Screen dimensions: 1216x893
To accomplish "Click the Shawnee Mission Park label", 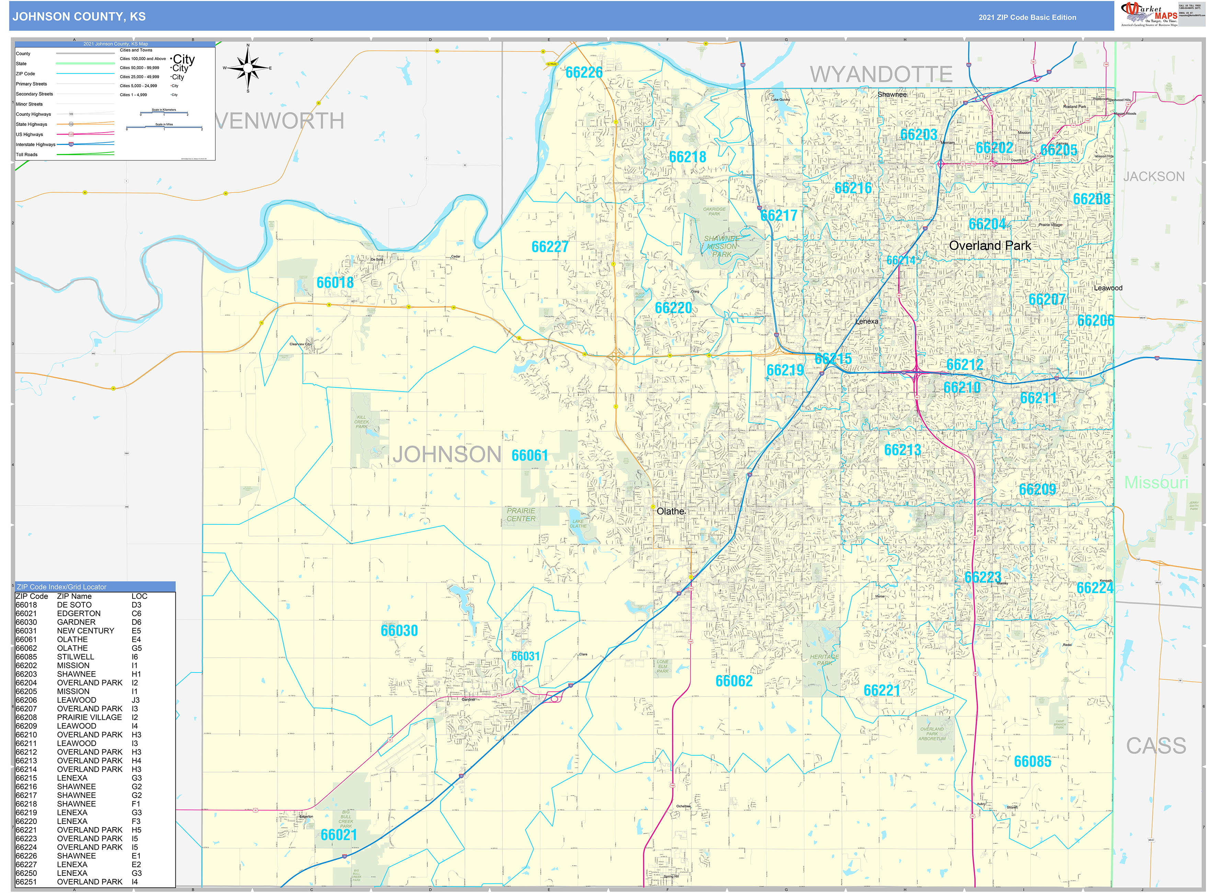I will [x=721, y=247].
